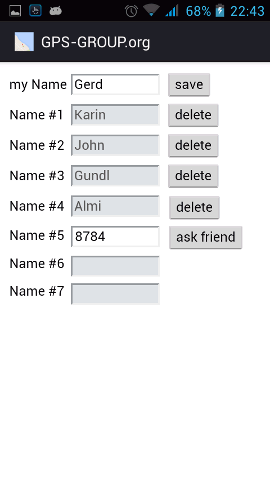Click the empty Name #6 field
The width and height of the screenshot is (270, 481).
(x=115, y=266)
